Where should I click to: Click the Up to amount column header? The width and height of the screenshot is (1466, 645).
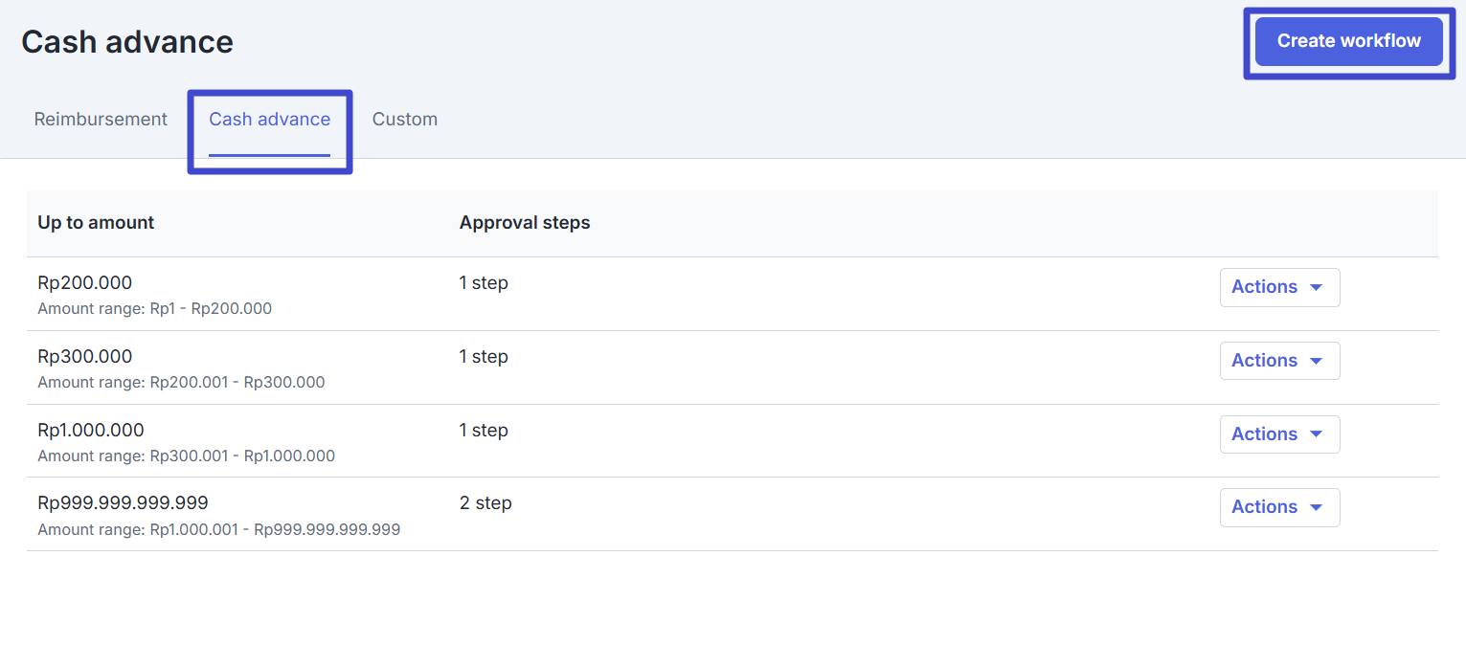pos(96,223)
